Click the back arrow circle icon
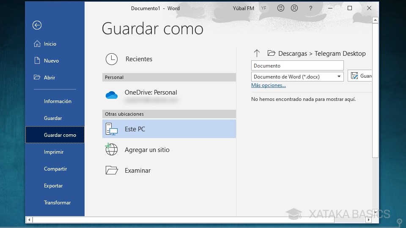This screenshot has width=406, height=228. (37, 25)
